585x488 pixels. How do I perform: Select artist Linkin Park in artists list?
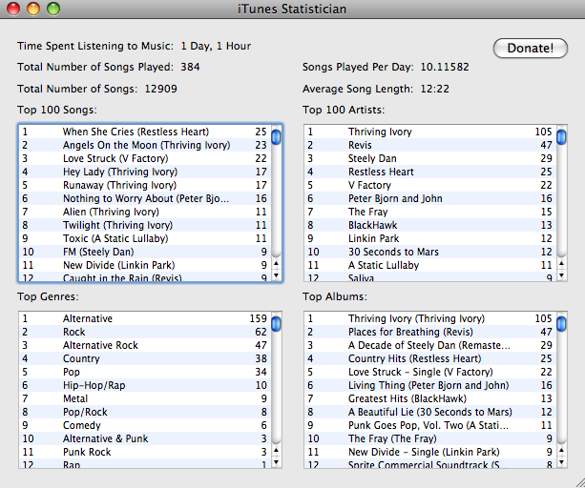coord(430,238)
